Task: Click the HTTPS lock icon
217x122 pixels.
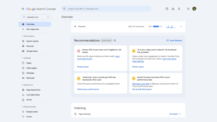Action: point(23,100)
